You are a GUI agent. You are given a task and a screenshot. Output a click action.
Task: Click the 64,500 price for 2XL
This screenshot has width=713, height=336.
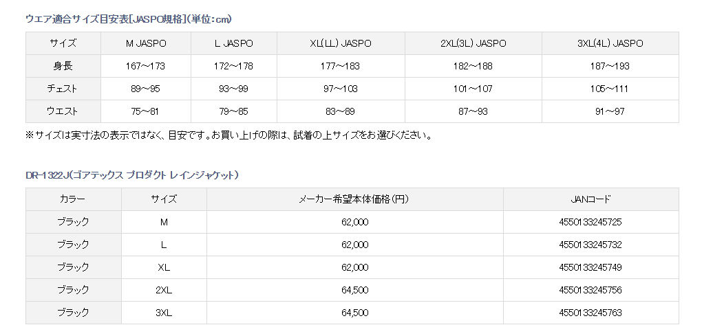(354, 290)
